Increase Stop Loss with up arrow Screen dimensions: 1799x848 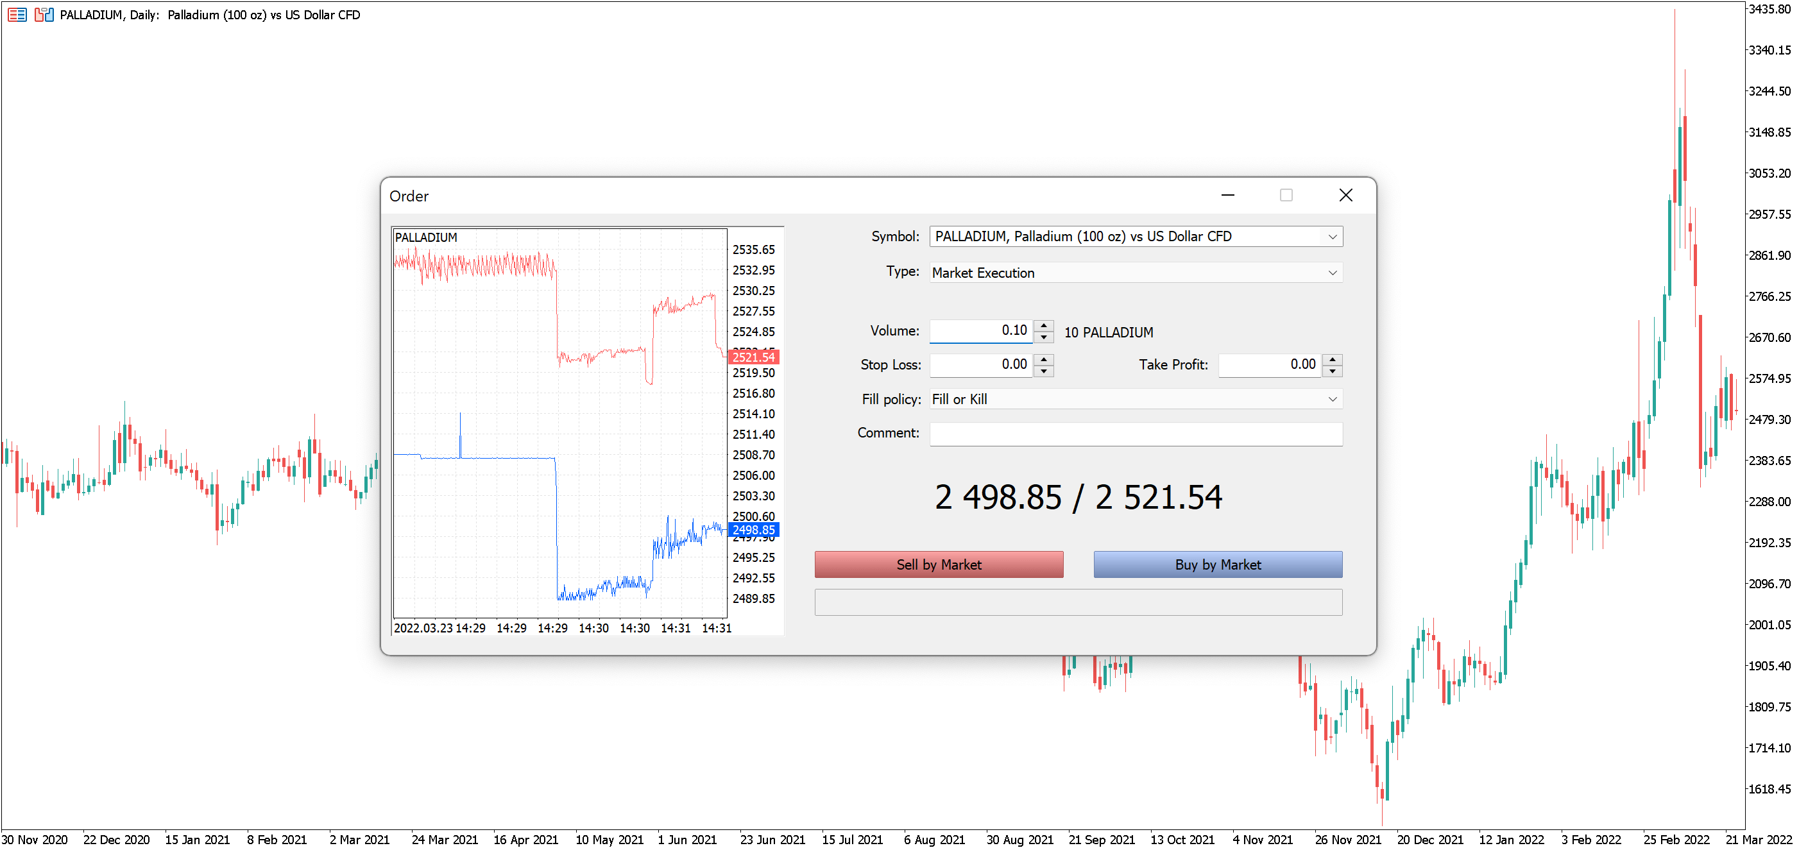[x=1043, y=359]
